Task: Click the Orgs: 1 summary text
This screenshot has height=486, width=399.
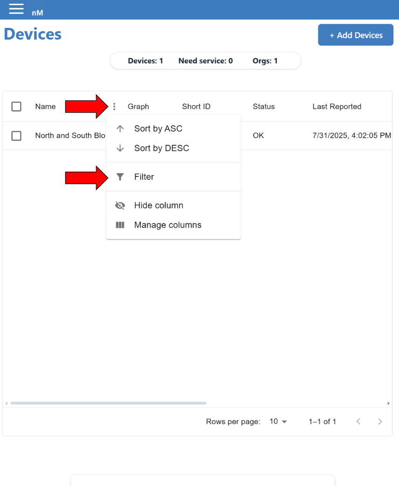Action: [x=265, y=61]
